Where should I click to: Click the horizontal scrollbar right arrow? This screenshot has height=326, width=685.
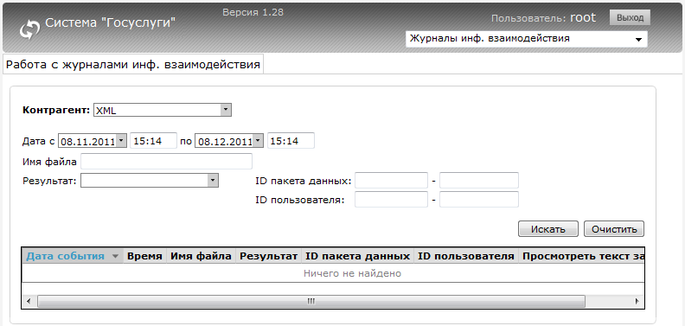pos(637,301)
